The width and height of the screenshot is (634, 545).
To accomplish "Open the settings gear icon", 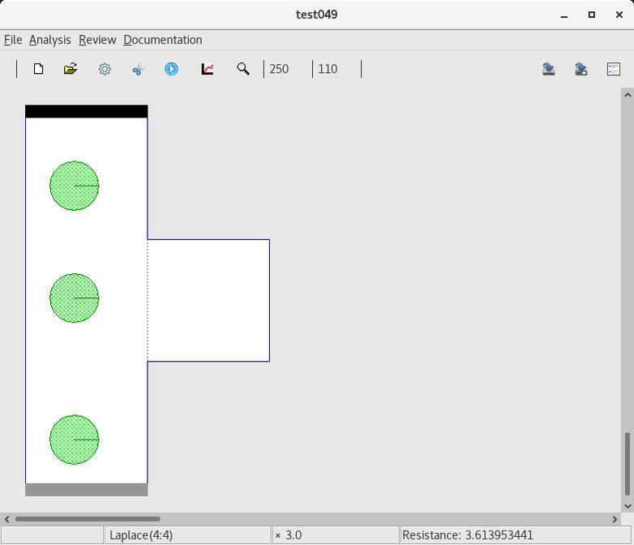I will (x=105, y=69).
